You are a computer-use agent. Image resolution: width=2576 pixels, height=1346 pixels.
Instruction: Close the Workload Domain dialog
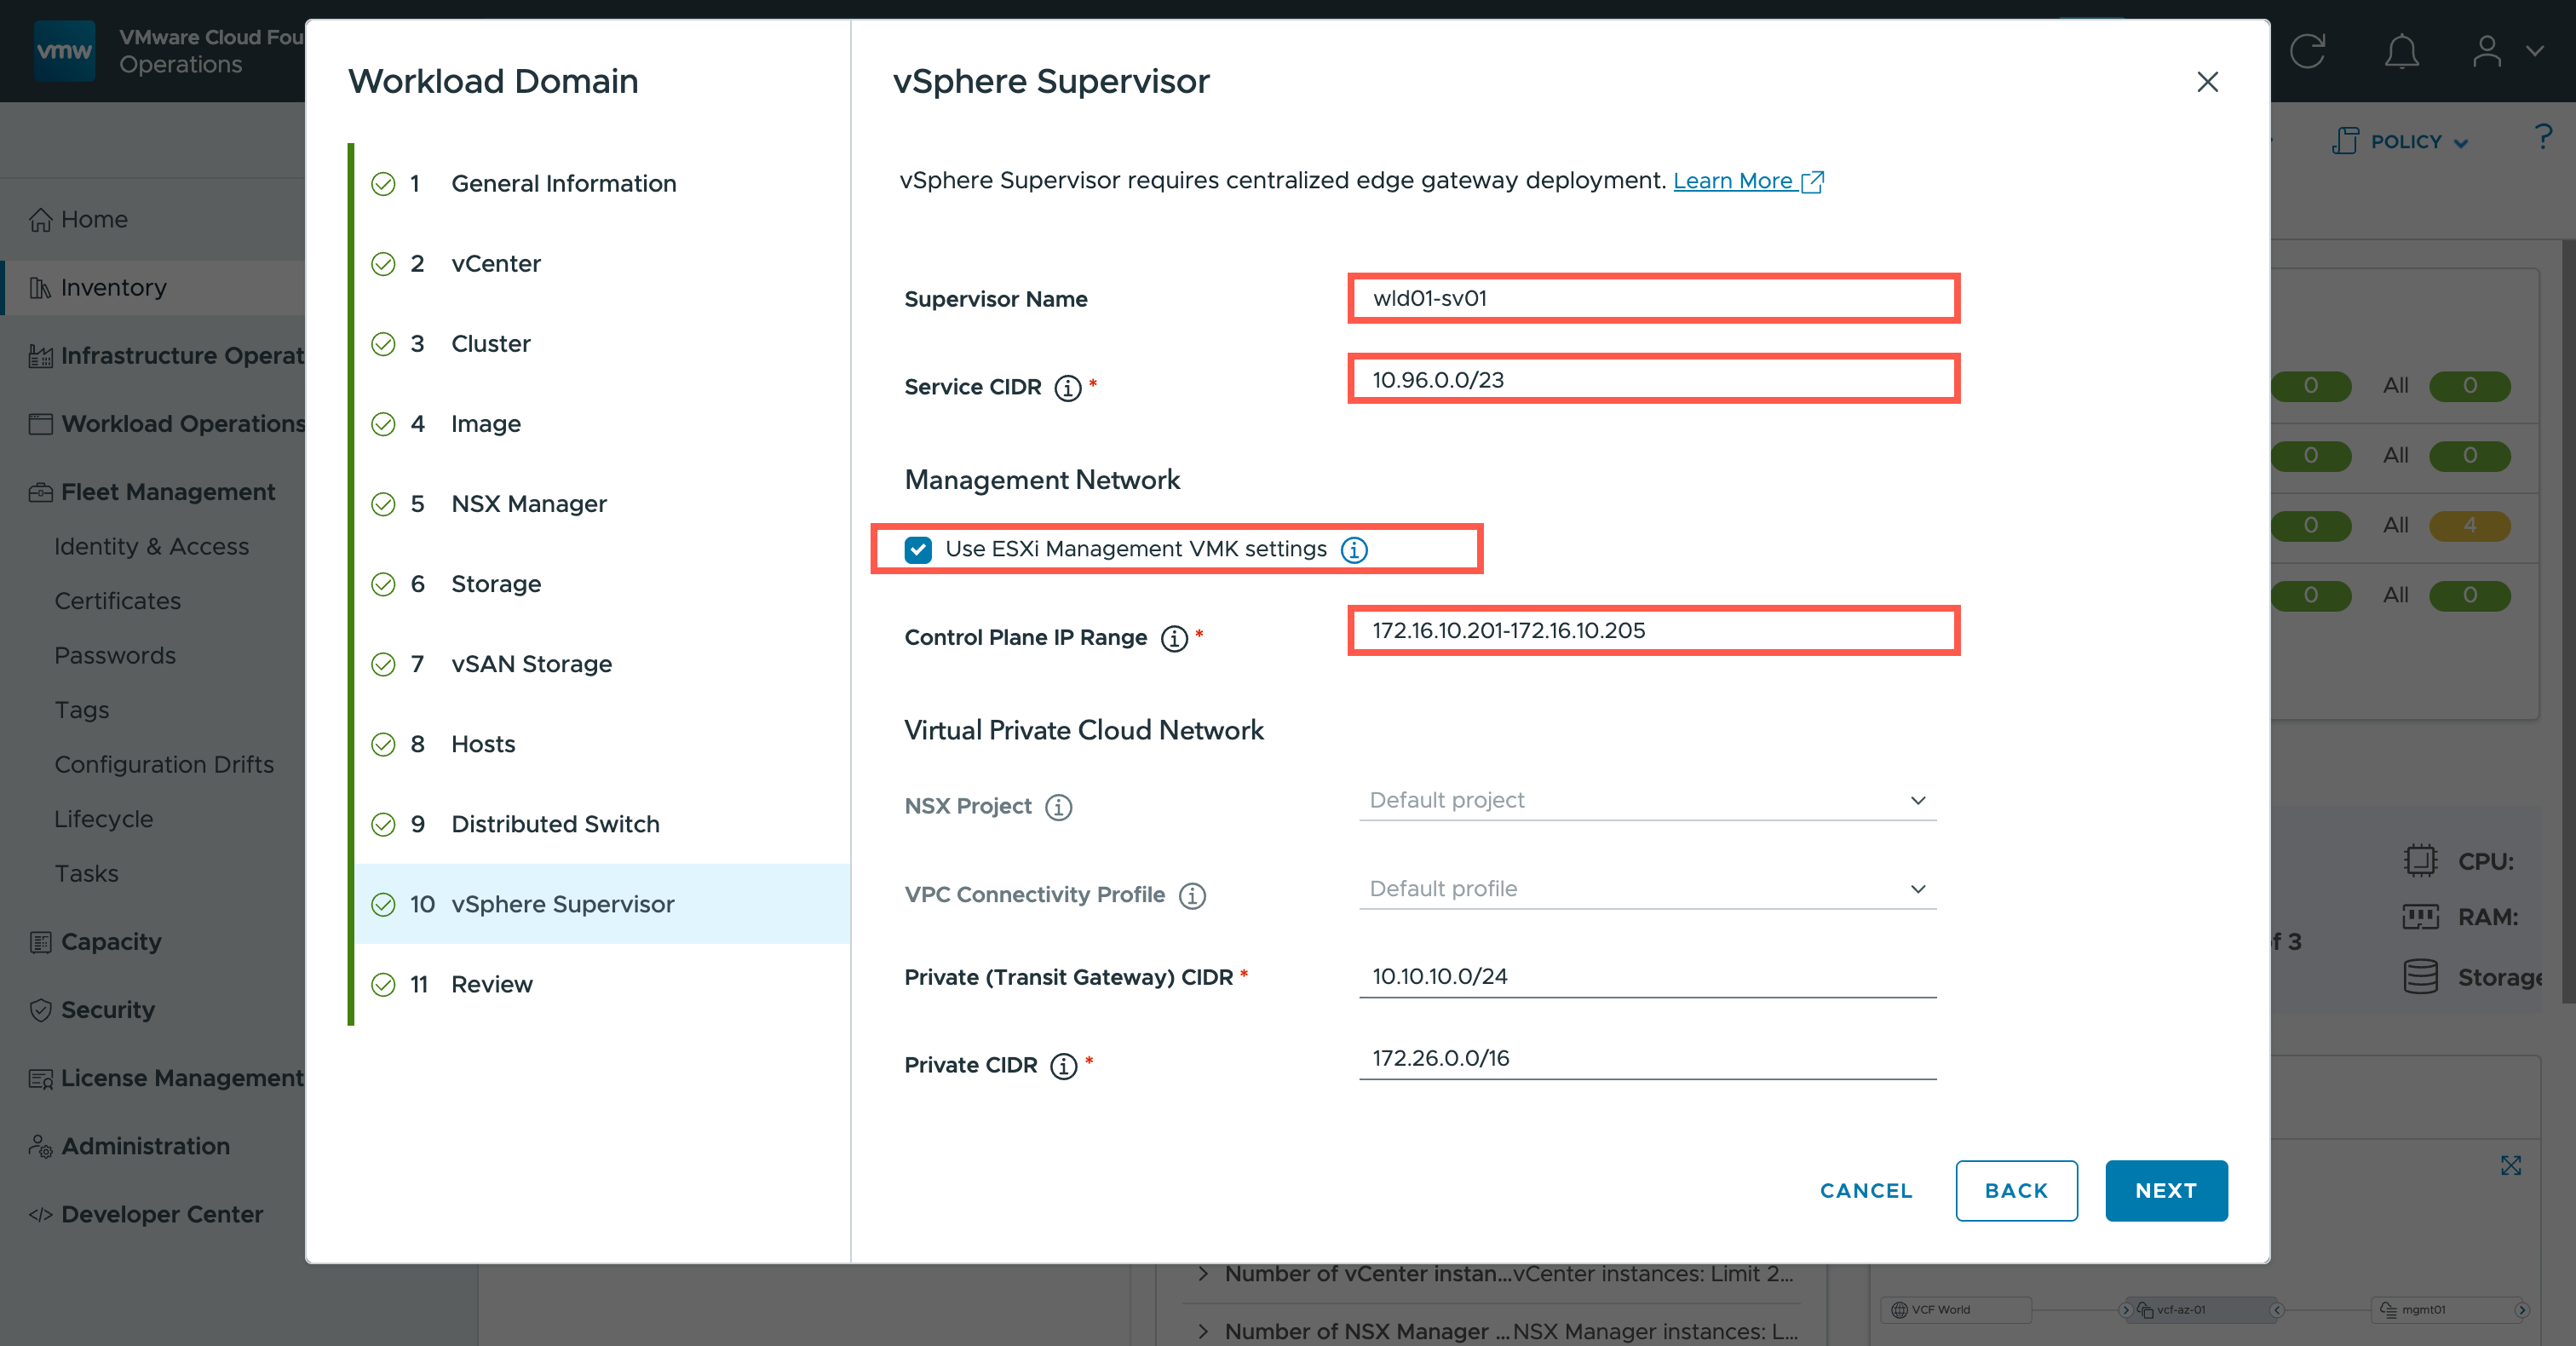[x=2207, y=82]
